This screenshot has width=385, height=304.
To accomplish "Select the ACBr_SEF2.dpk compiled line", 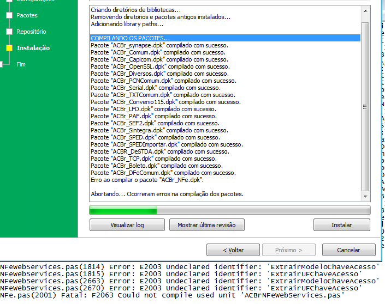I will click(155, 124).
